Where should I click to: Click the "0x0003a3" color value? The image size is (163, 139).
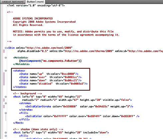[x=77, y=84]
